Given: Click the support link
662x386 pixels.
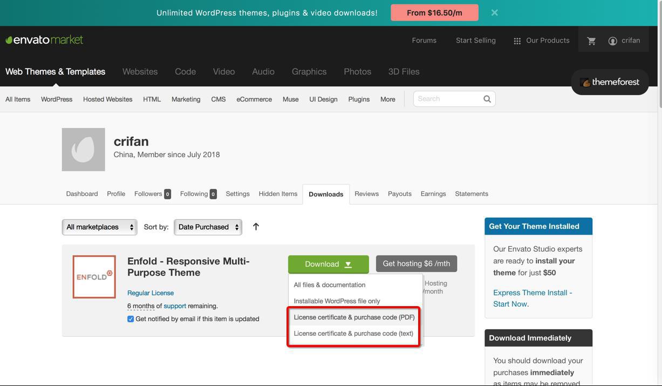Looking at the screenshot, I should tap(175, 306).
